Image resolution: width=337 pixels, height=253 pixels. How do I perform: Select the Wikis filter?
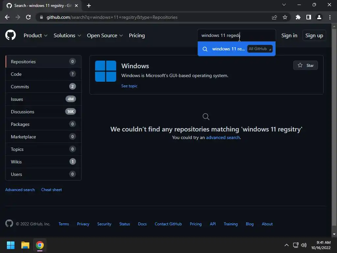43,161
